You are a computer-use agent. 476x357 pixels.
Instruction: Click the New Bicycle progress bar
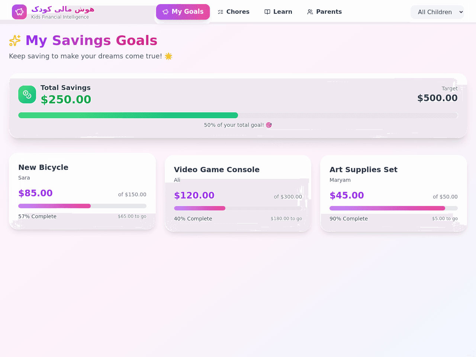(82, 206)
